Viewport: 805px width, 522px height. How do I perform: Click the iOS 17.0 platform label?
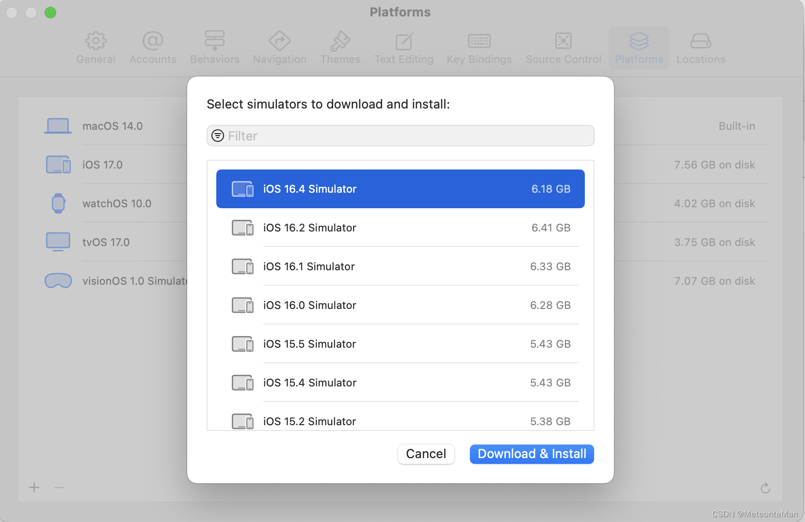[102, 165]
